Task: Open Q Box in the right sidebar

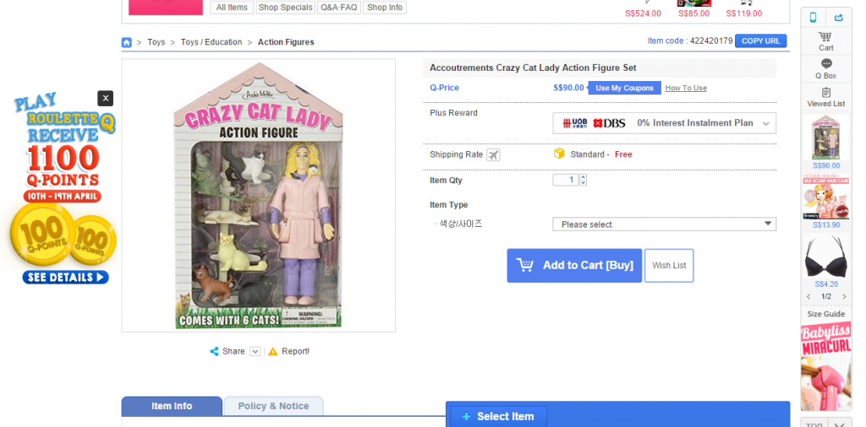Action: [x=825, y=68]
